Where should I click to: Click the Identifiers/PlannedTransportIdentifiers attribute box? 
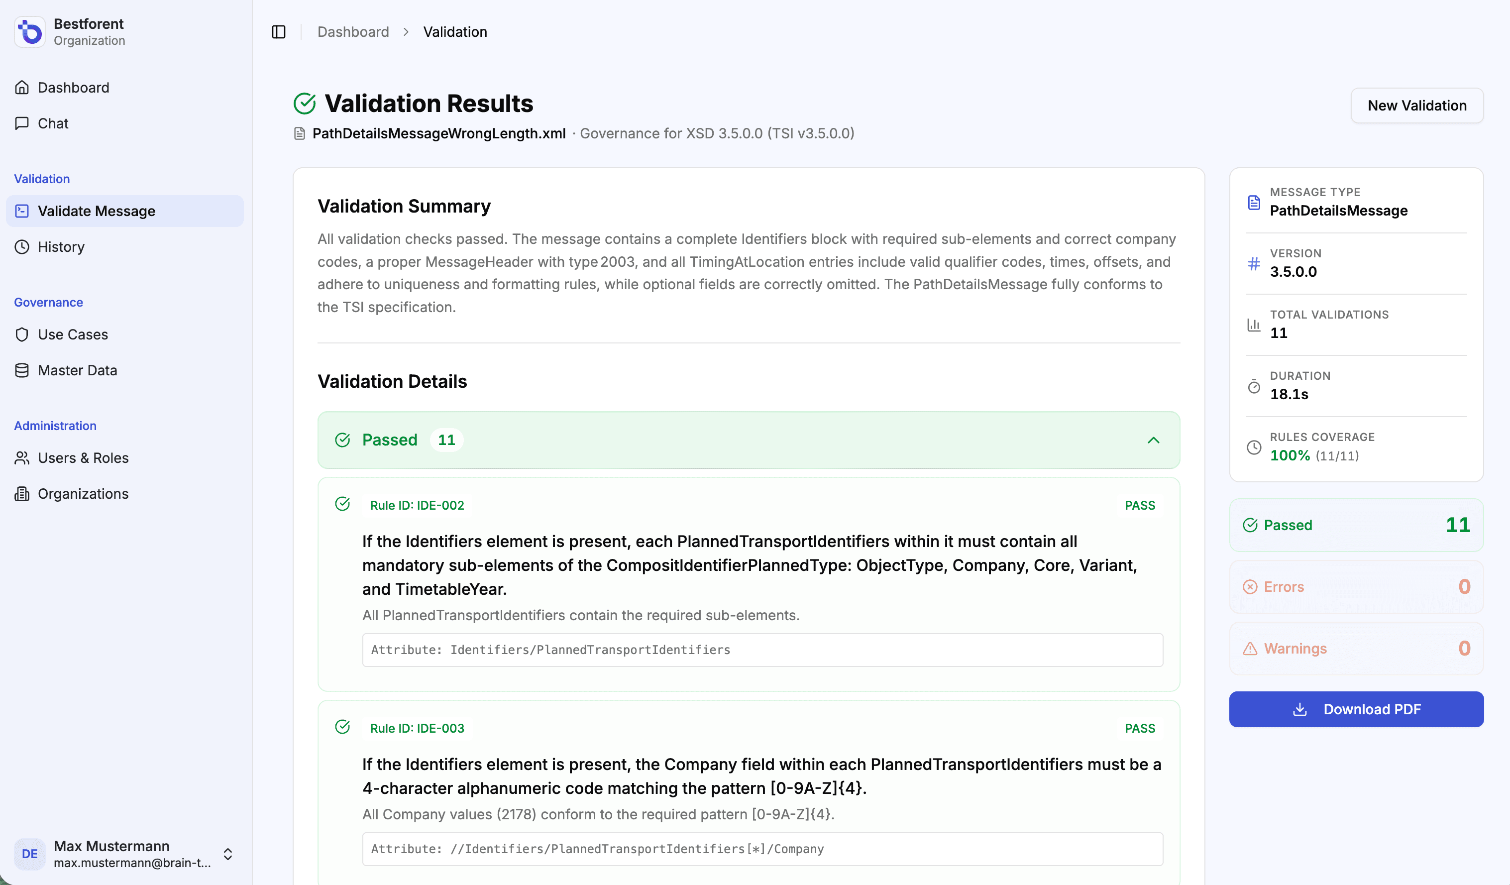(x=762, y=650)
